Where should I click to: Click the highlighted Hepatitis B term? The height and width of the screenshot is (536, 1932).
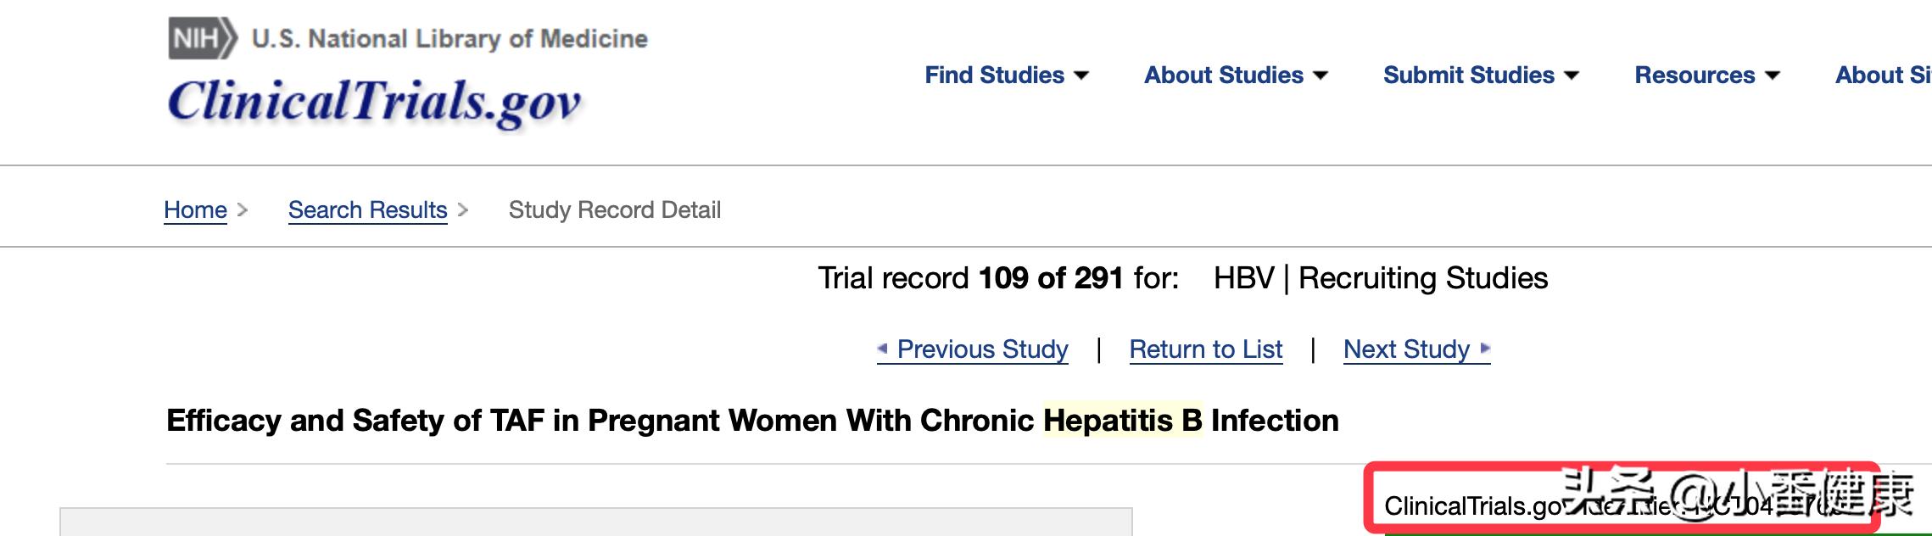1122,421
